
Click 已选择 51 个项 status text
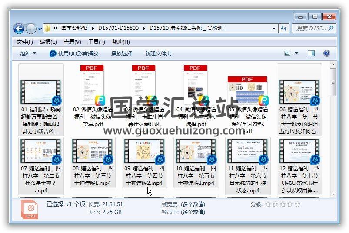[x=66, y=204]
